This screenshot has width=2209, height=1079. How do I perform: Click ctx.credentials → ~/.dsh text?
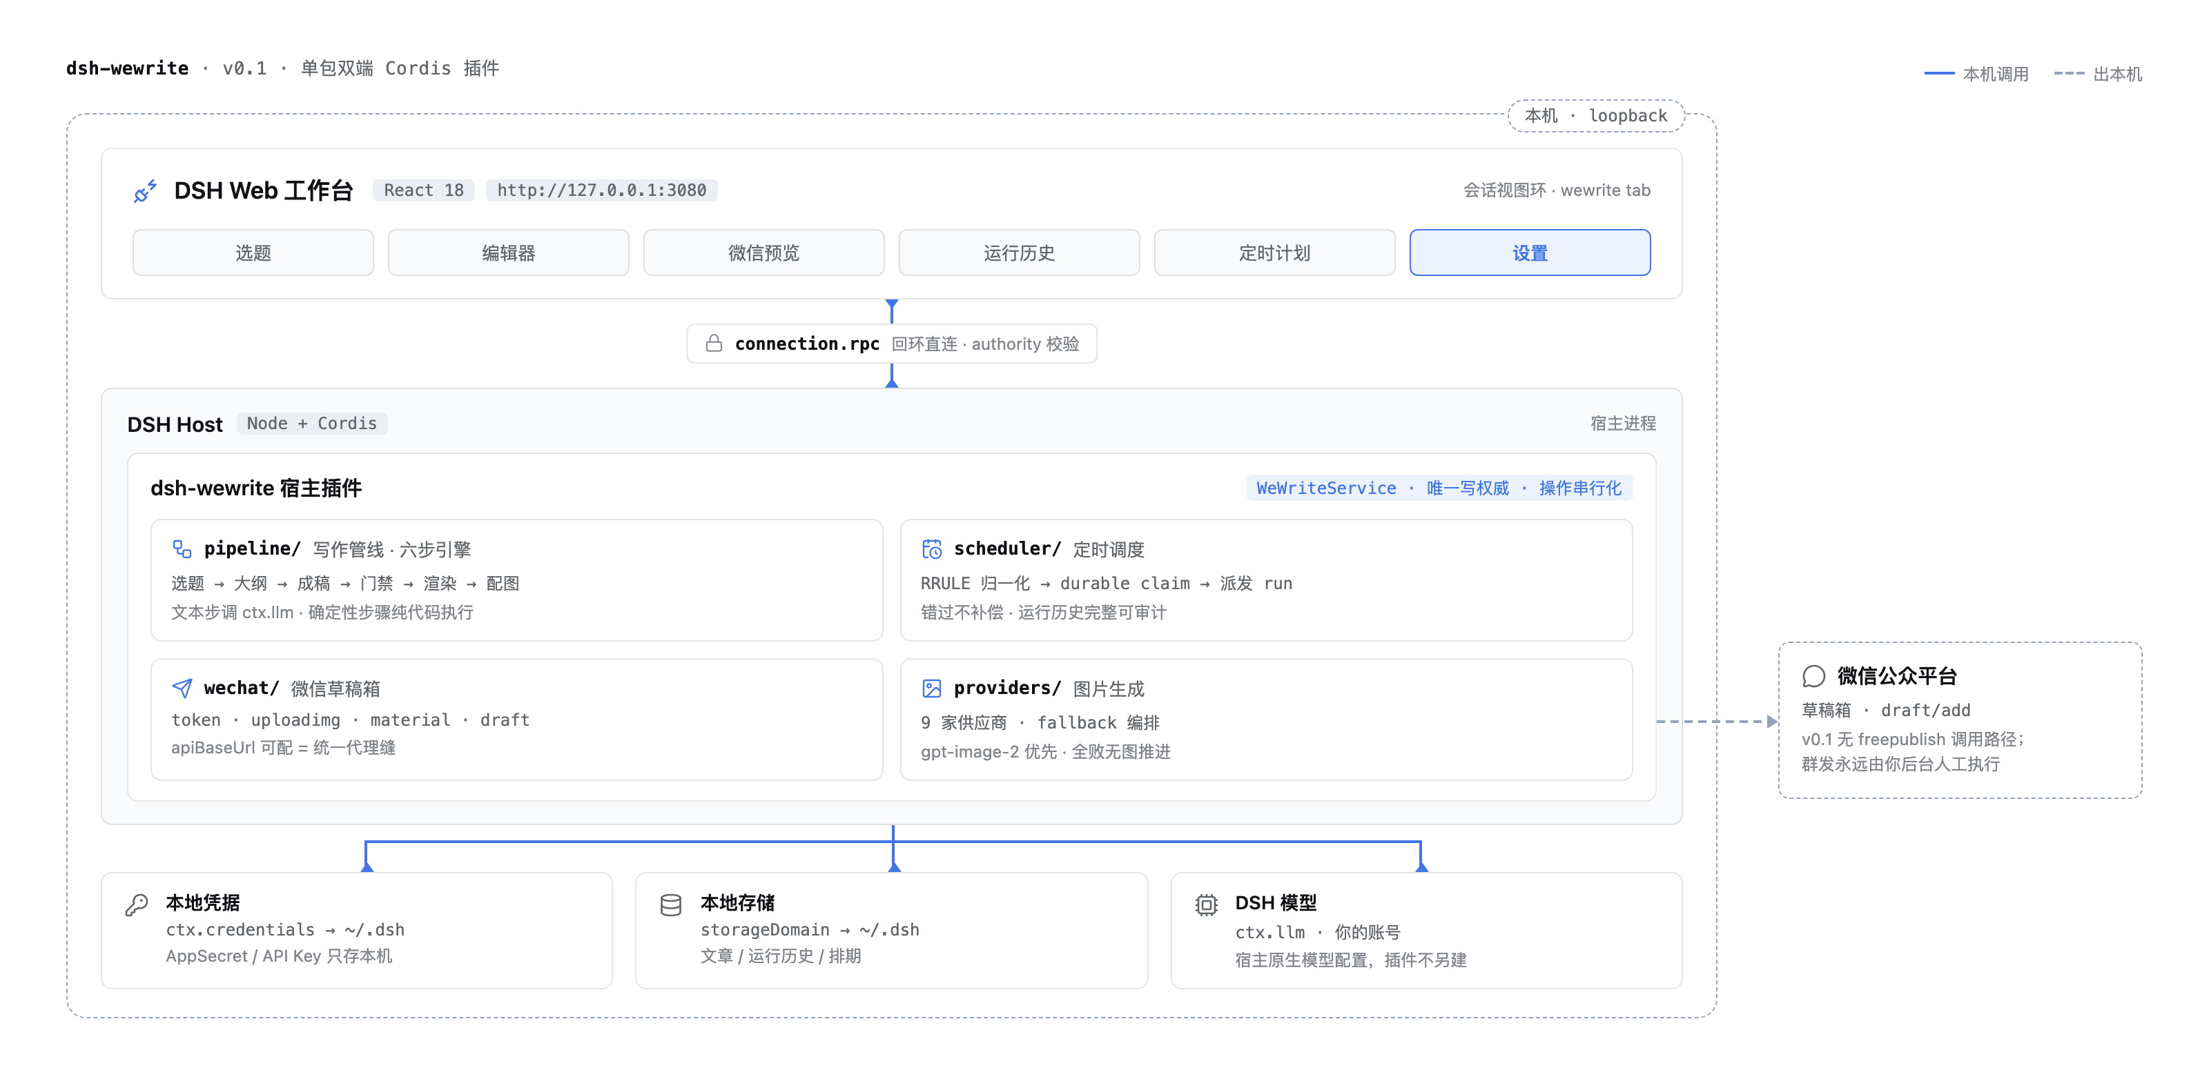point(284,930)
